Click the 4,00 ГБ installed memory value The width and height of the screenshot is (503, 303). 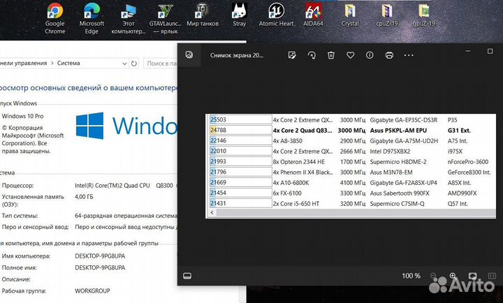[x=84, y=197]
